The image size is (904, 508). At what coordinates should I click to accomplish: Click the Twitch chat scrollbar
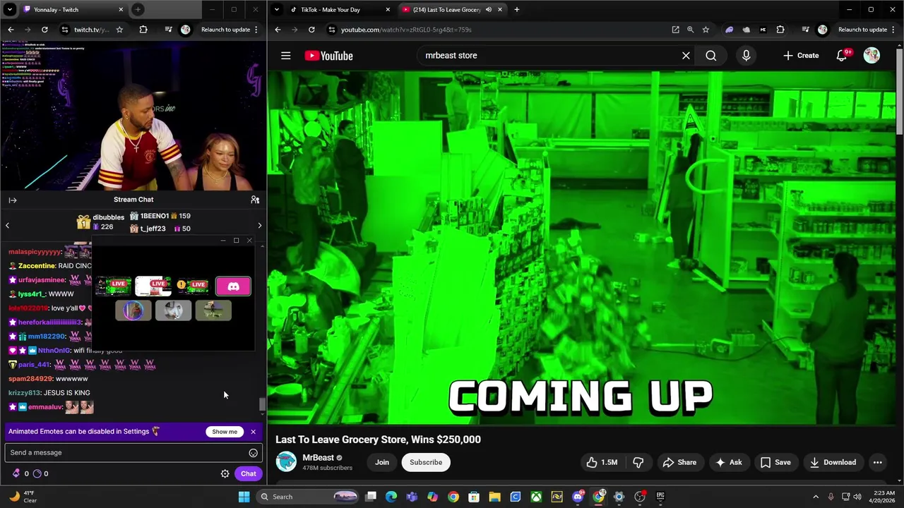pyautogui.click(x=262, y=404)
